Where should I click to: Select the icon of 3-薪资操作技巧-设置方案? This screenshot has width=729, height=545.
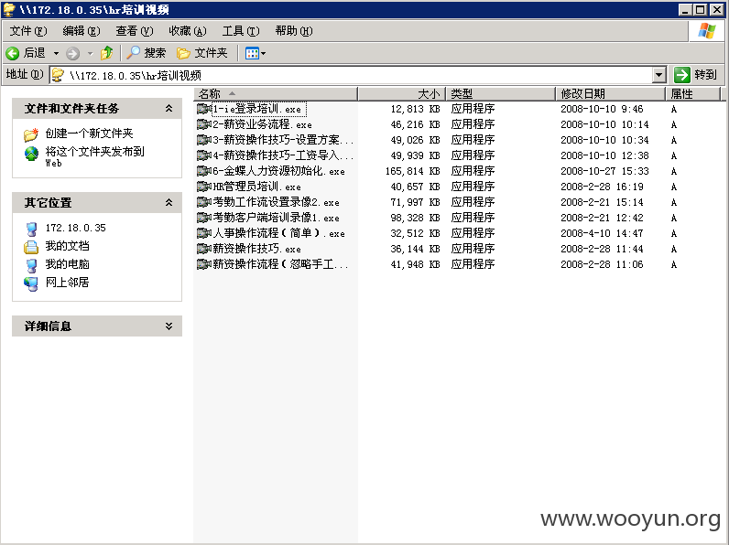coord(203,140)
